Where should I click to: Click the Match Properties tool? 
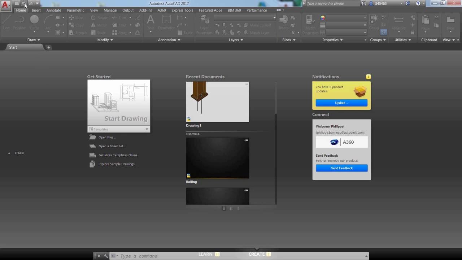pyautogui.click(x=310, y=25)
